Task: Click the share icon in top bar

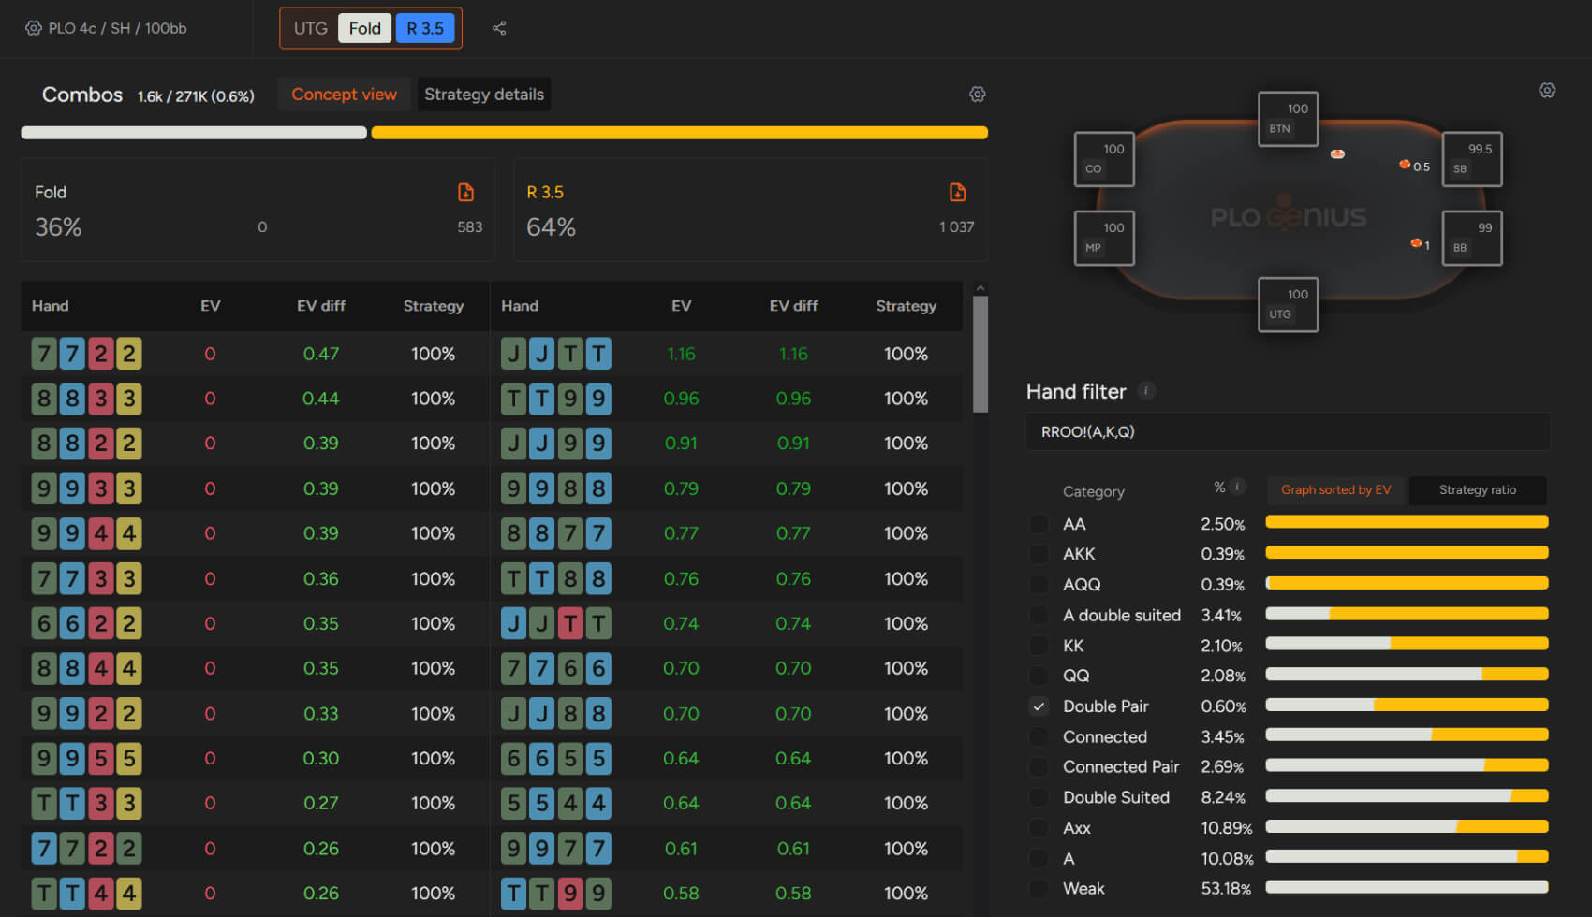Action: [499, 28]
